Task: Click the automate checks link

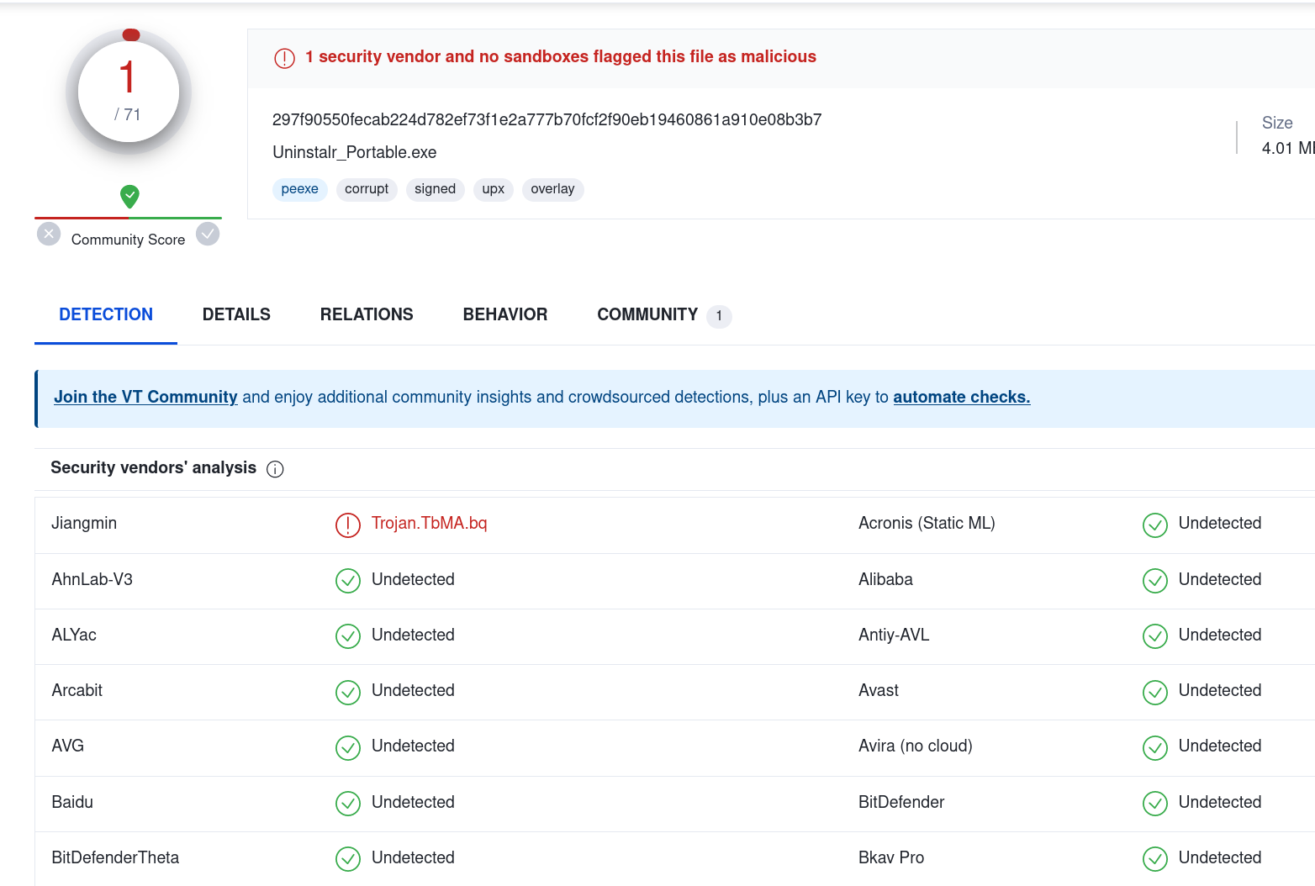Action: pos(961,397)
